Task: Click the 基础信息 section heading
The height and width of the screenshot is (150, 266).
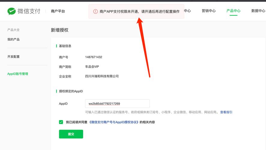Action: pos(65,46)
